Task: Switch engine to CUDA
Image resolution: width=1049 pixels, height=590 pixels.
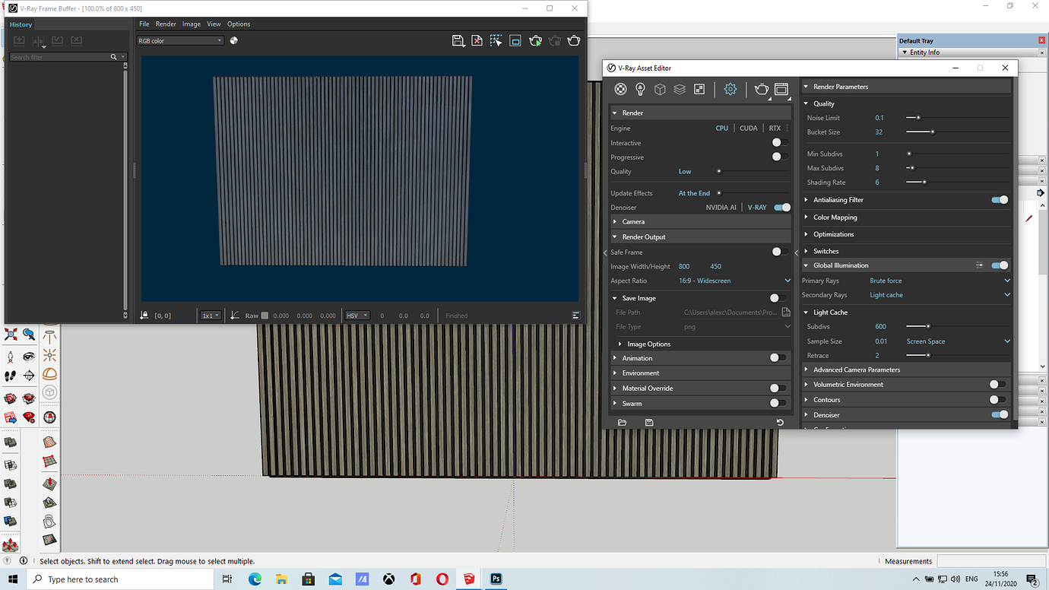Action: pos(748,128)
